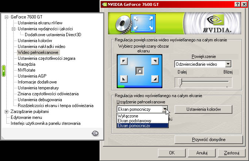Choose Ekran pomocniczy highlighted option
This screenshot has width=249, height=161.
pos(142,126)
